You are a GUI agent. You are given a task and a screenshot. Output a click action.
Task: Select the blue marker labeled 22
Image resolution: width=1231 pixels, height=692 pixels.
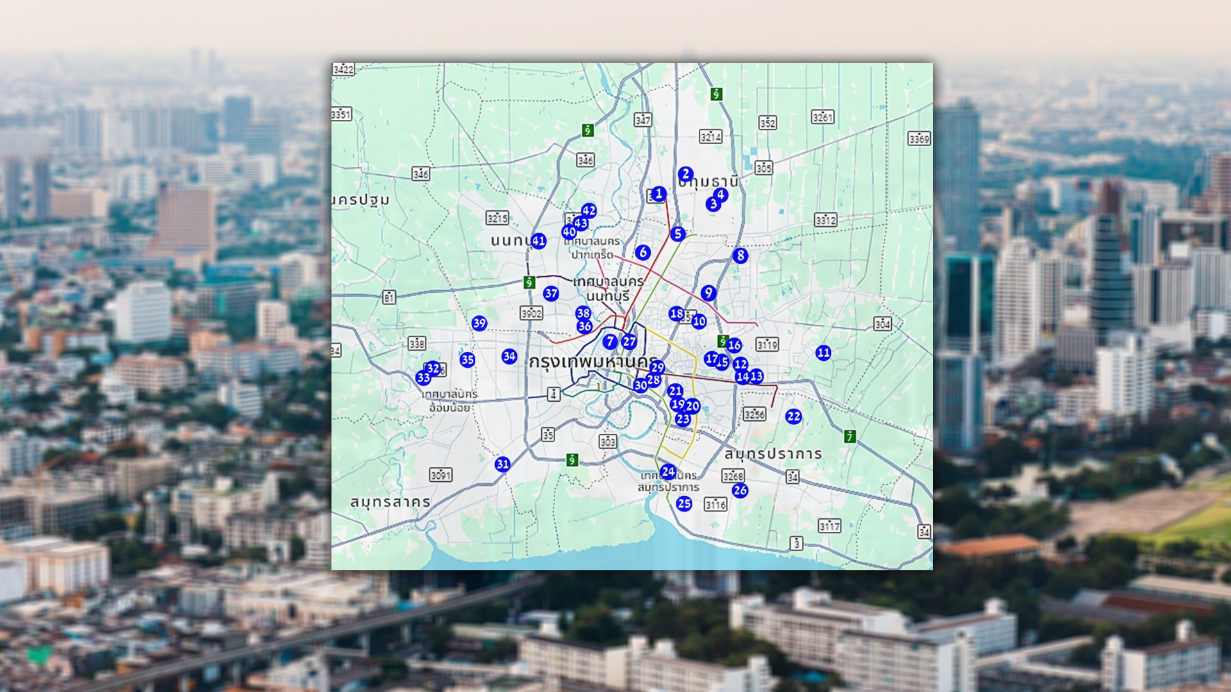[794, 416]
